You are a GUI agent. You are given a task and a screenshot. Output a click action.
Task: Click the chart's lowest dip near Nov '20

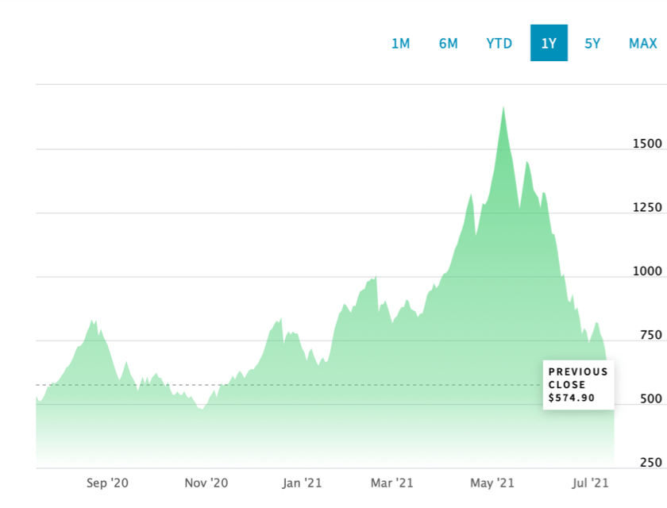point(202,409)
